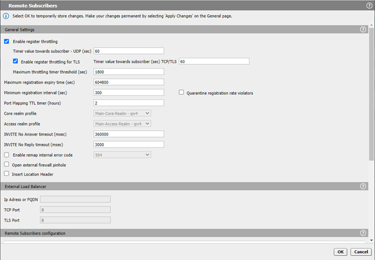Click Remote Subscribers configuration header
The height and width of the screenshot is (260, 375).
pos(184,233)
